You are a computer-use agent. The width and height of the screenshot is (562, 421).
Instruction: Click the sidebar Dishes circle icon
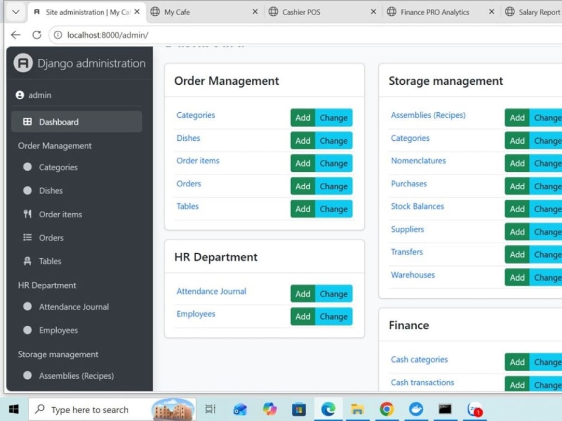pyautogui.click(x=27, y=190)
